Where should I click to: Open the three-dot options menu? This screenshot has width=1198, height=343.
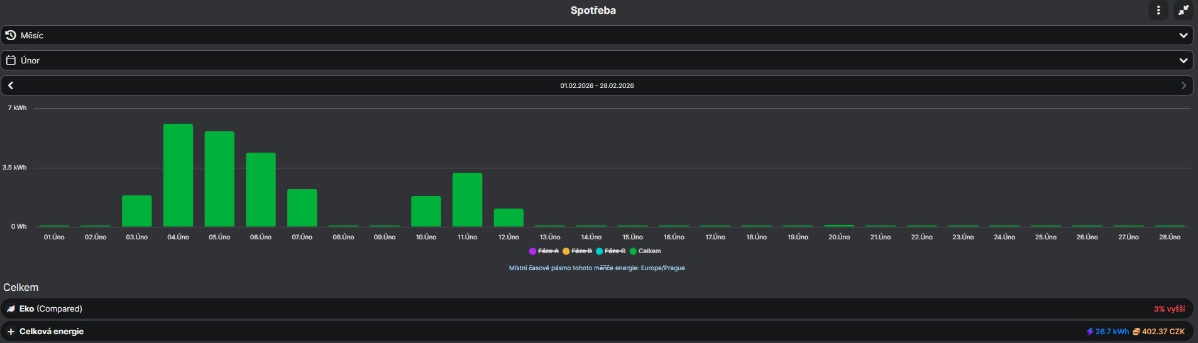[1158, 10]
